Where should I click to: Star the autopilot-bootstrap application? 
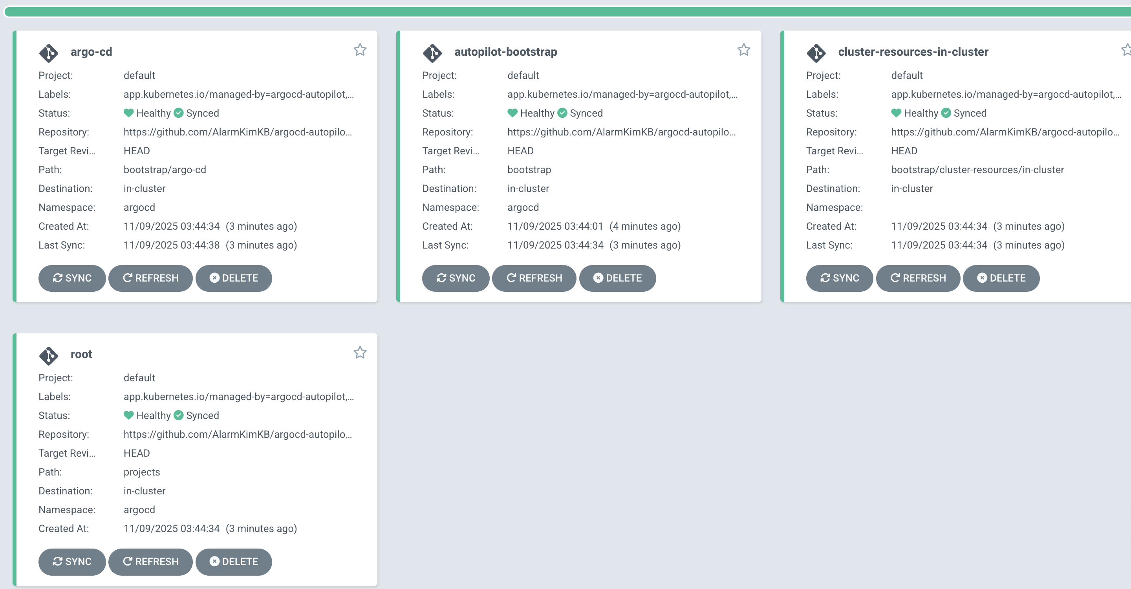(x=743, y=50)
